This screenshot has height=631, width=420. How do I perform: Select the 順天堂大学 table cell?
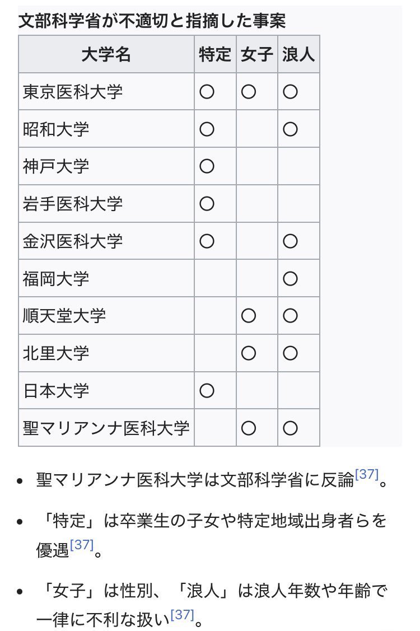[106, 316]
